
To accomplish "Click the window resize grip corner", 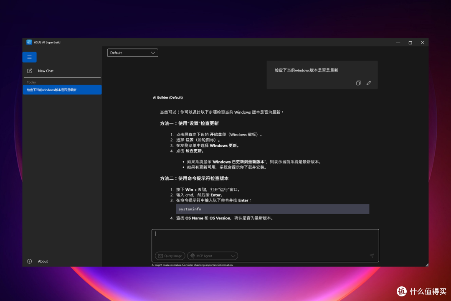I will click(427, 265).
